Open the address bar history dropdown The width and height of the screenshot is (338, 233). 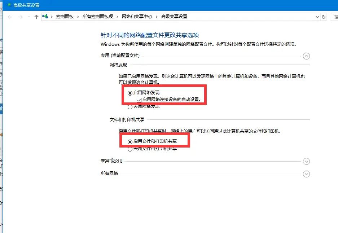pyautogui.click(x=317, y=16)
